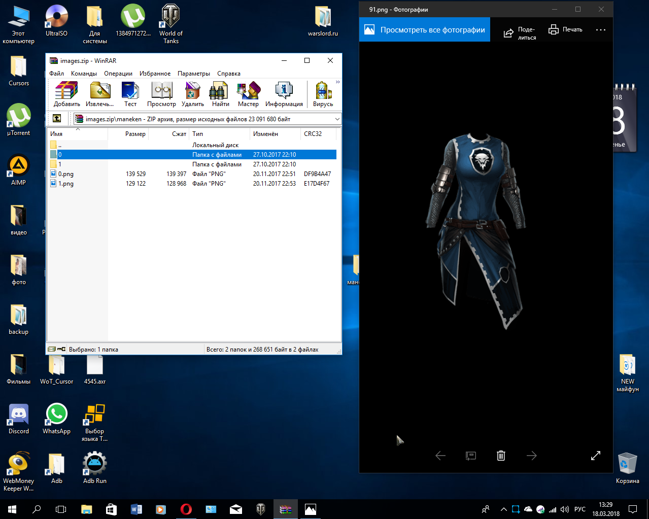Delete photo using trash icon

point(501,456)
